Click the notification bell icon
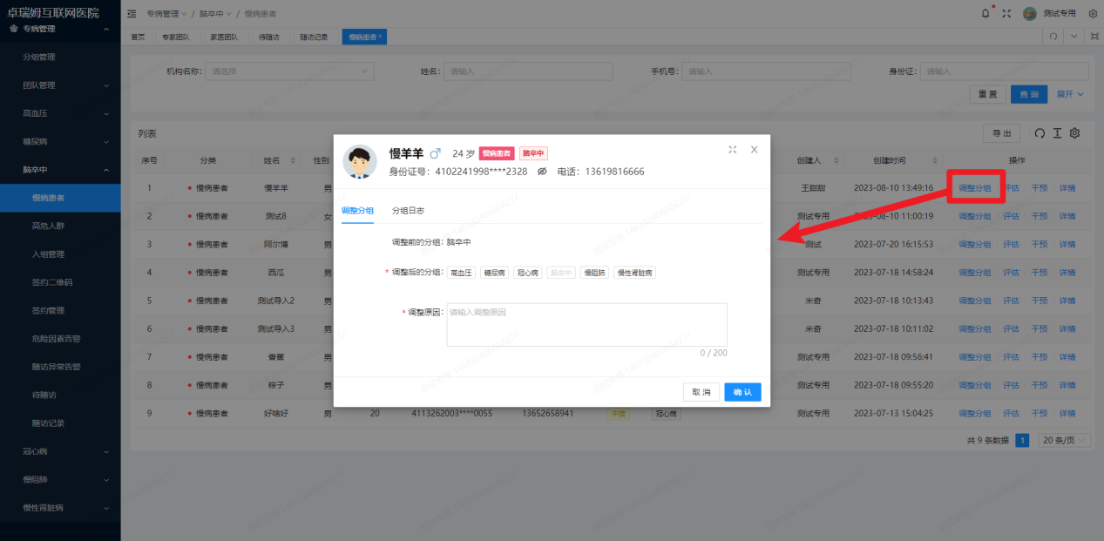Viewport: 1104px width, 541px height. 985,13
